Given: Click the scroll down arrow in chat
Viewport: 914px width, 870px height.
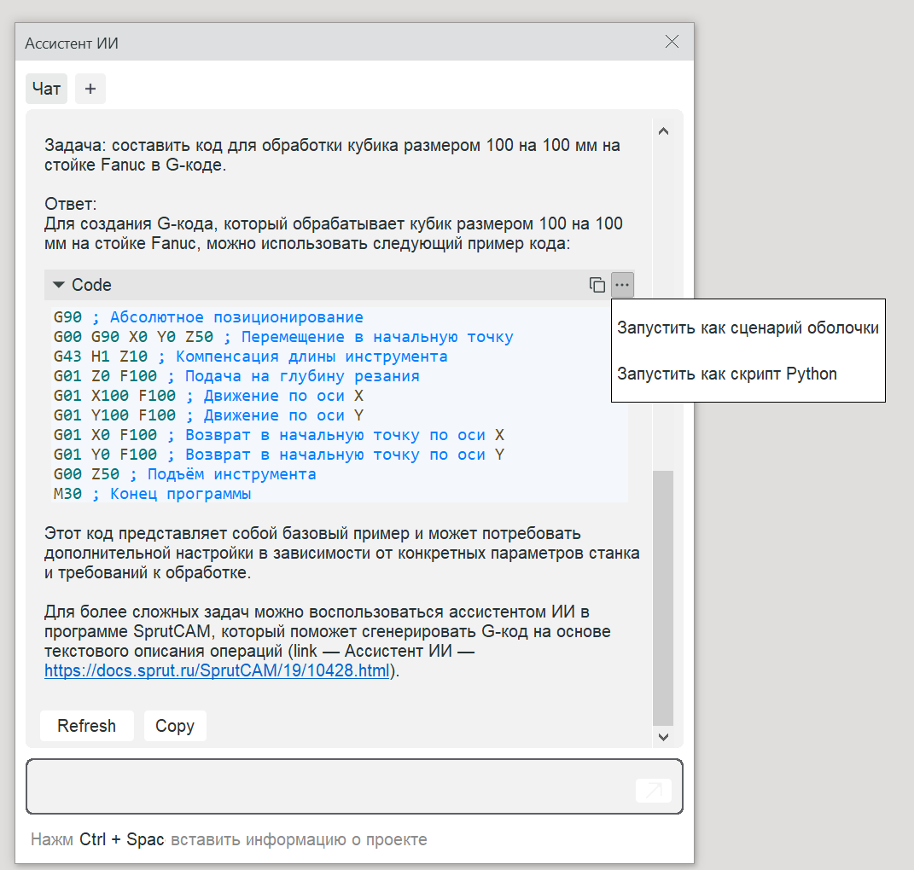Looking at the screenshot, I should point(663,736).
